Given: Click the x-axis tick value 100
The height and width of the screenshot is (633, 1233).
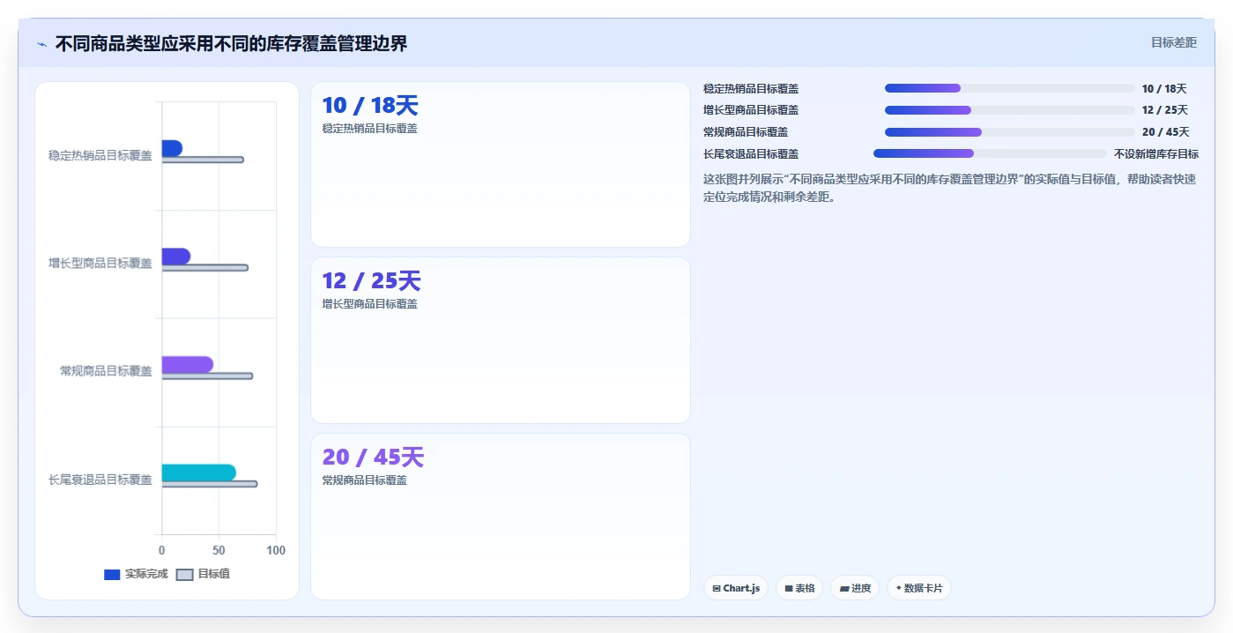Looking at the screenshot, I should point(276,550).
